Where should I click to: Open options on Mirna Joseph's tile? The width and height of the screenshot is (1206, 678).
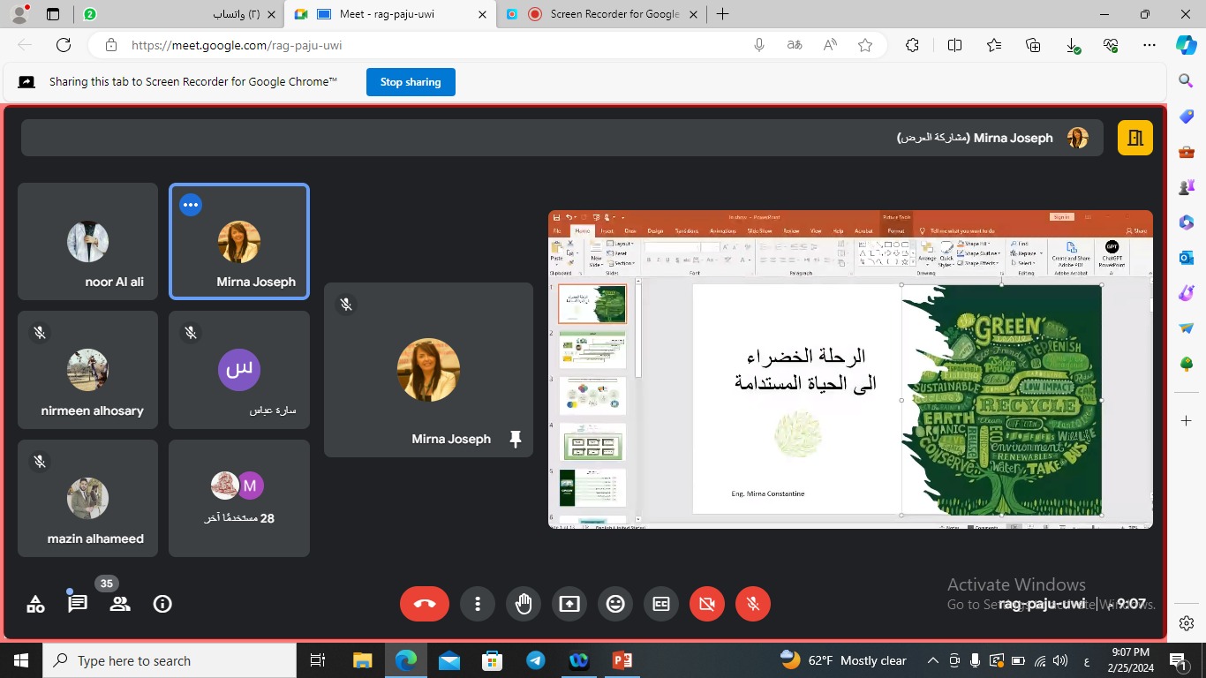(191, 205)
